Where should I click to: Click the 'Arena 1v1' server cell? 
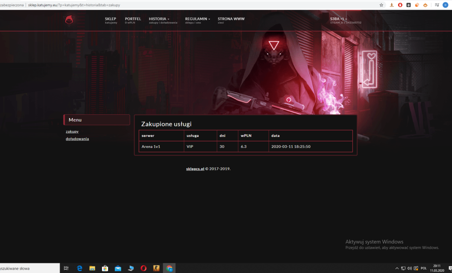pyautogui.click(x=161, y=146)
